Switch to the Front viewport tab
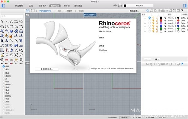Image resolution: width=188 pixels, height=119 pixels. pos(70,11)
